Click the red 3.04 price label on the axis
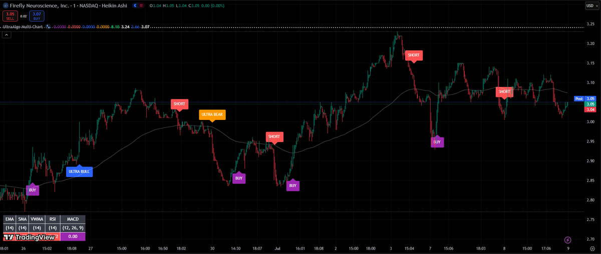Screen dimensions: 601x254 591,109
